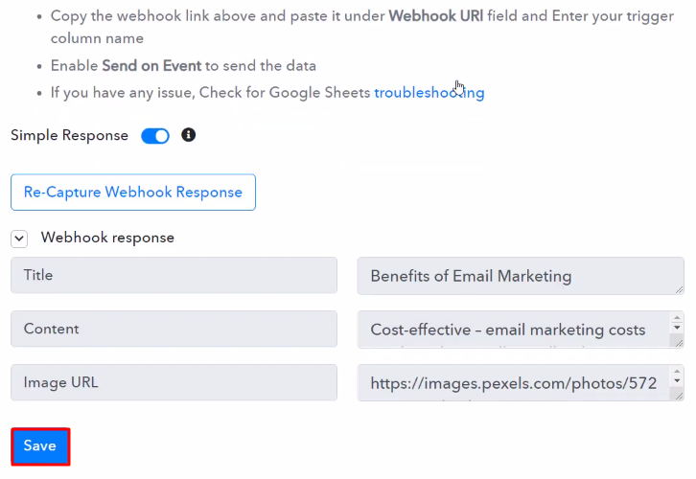Select the Content label field

click(174, 330)
